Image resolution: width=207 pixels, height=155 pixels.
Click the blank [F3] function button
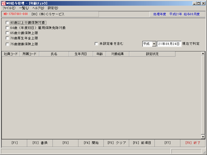pyautogui.click(x=65, y=143)
